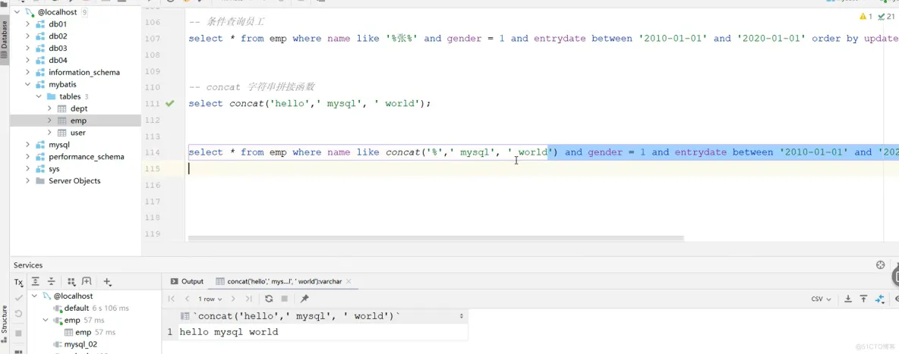This screenshot has width=899, height=354.
Task: Reload the result page
Action: tap(269, 299)
